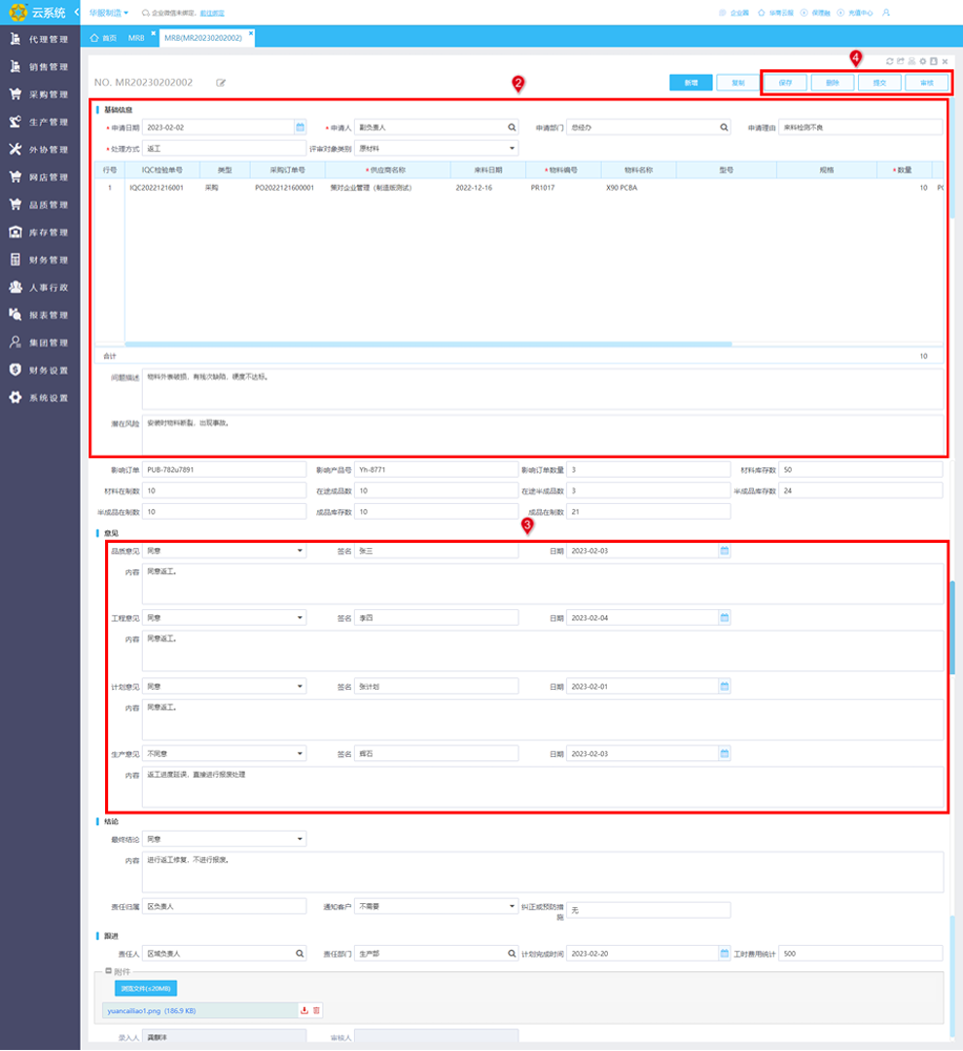Open the calendar for 计划意见 date
The height and width of the screenshot is (1051, 963).
[x=725, y=686]
